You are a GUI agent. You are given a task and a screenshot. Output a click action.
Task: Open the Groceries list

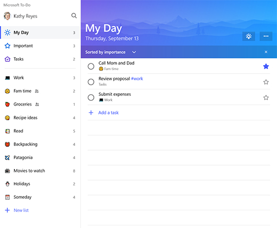pos(40,104)
